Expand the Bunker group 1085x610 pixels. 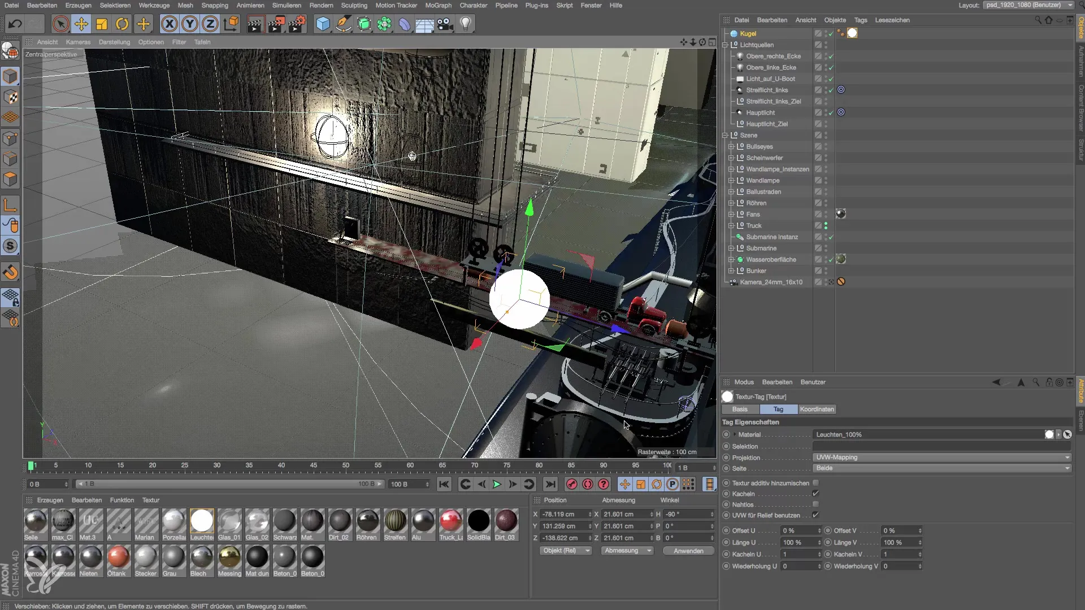click(731, 271)
